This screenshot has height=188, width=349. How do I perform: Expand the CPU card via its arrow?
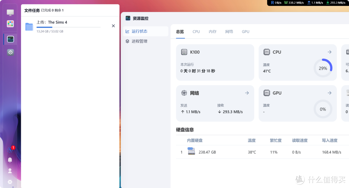click(x=329, y=52)
